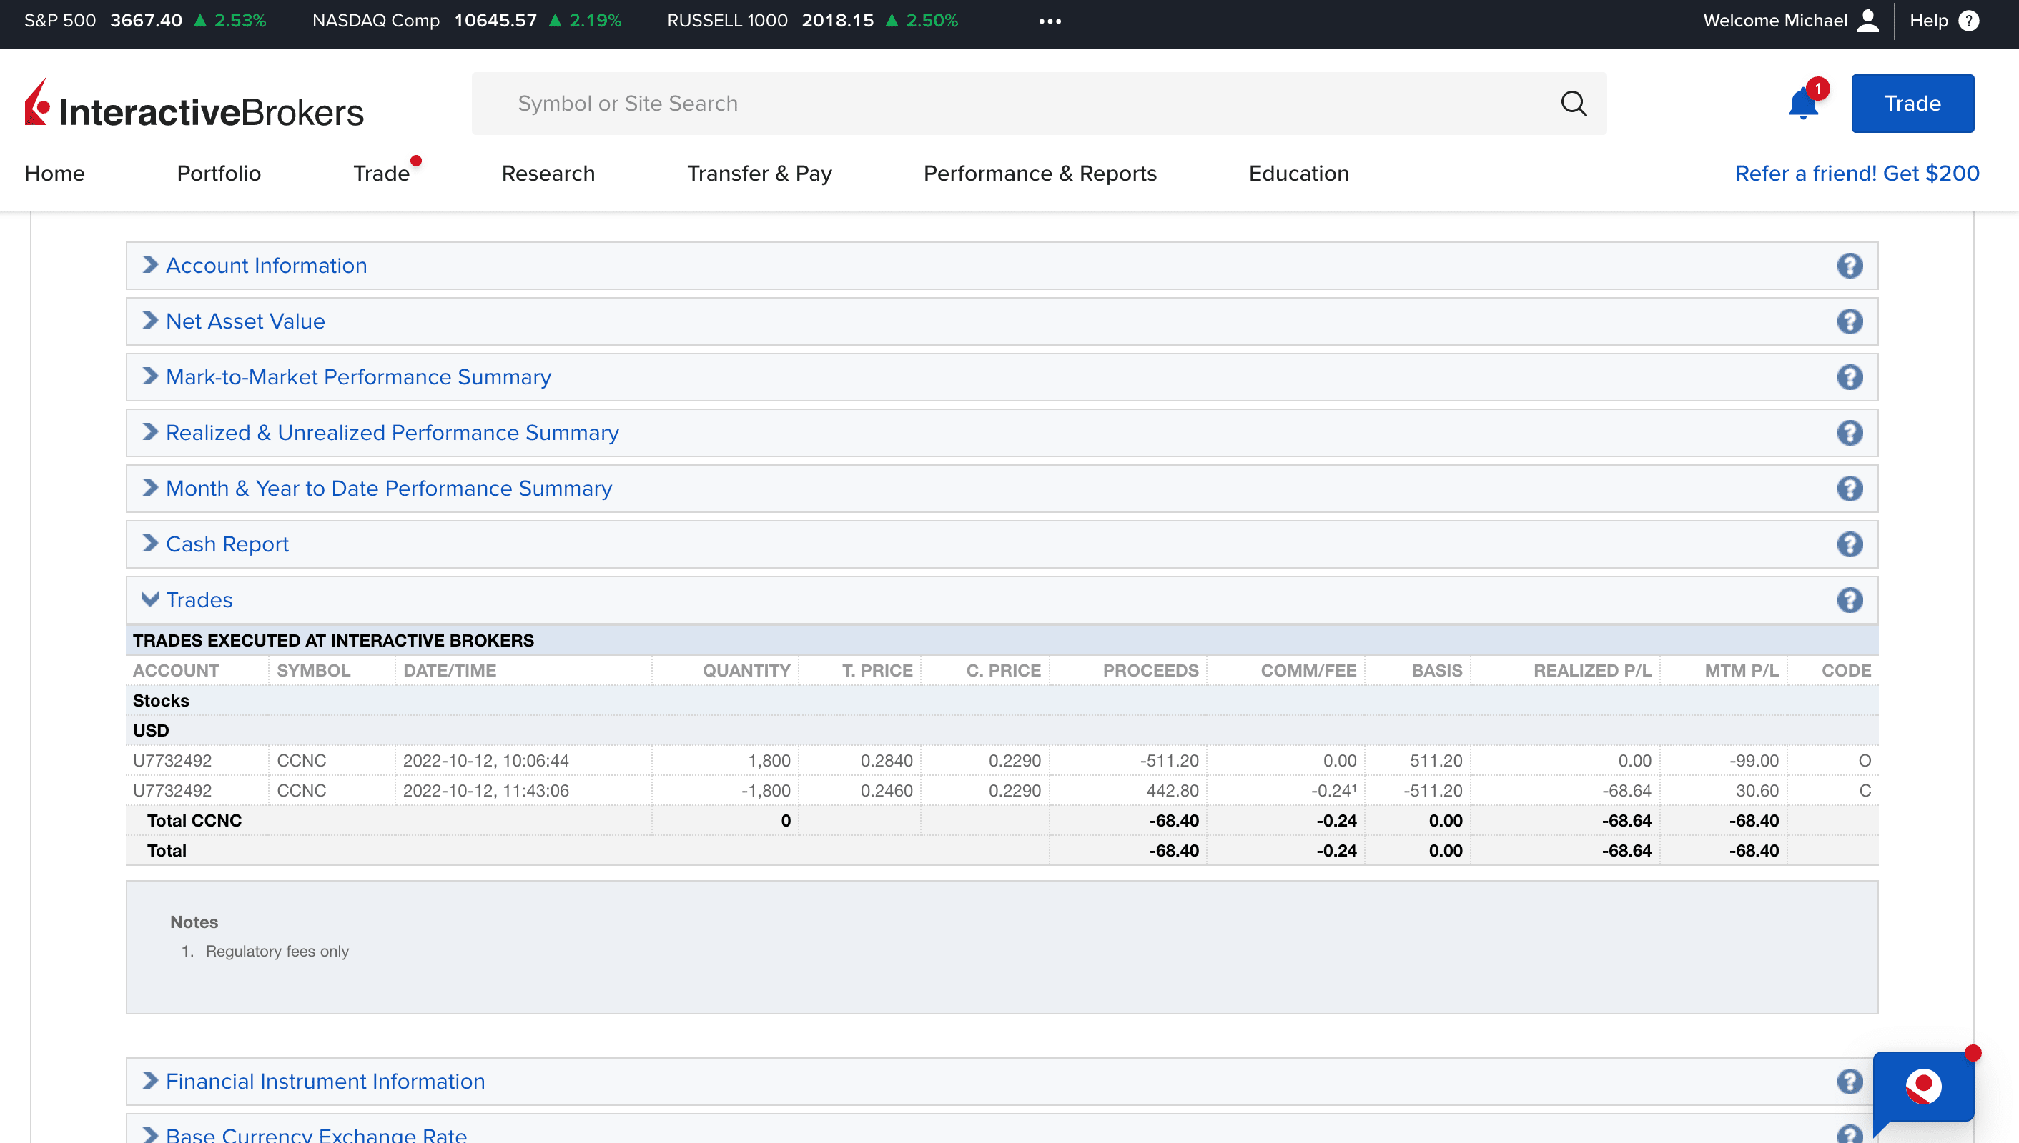
Task: Expand Mark-to-Market Performance Summary
Action: click(x=357, y=376)
